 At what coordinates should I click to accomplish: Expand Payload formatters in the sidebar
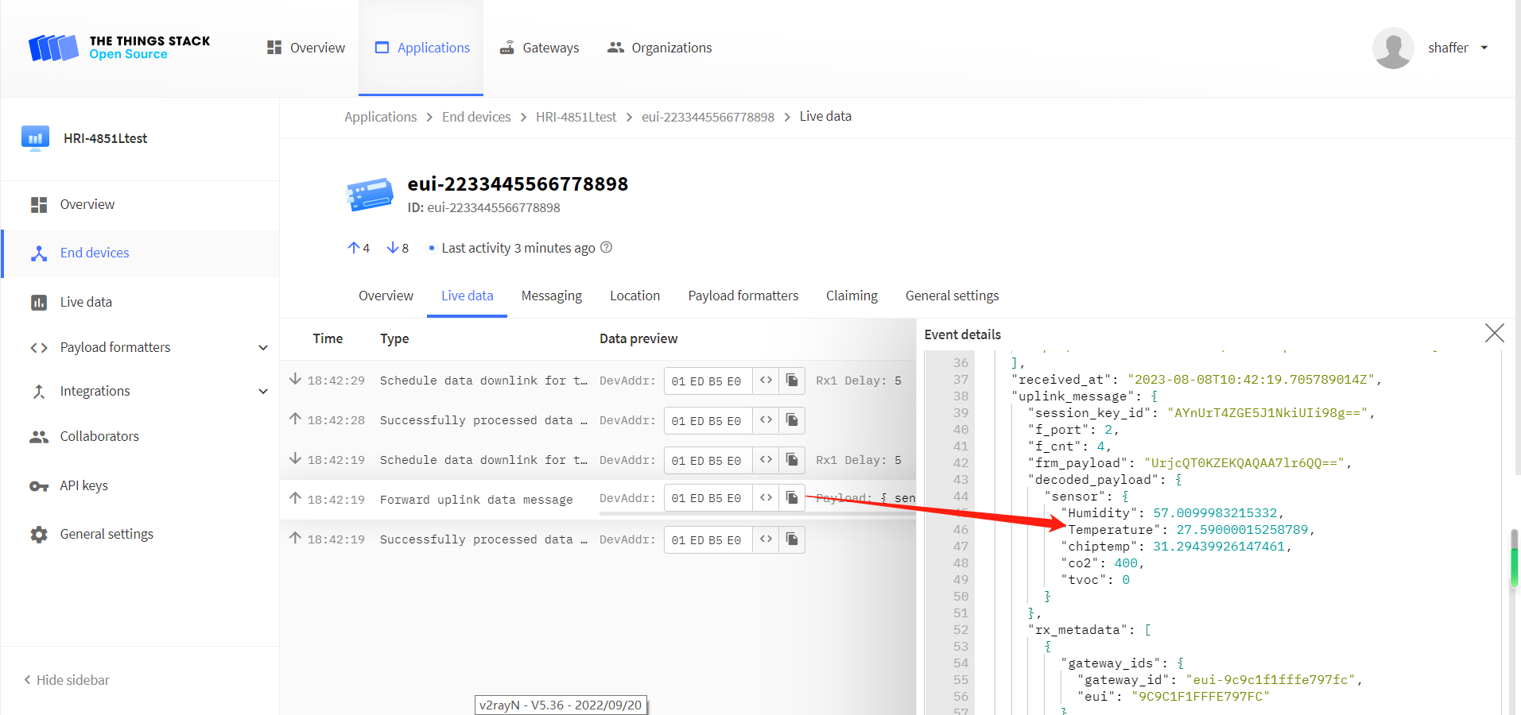tap(263, 348)
